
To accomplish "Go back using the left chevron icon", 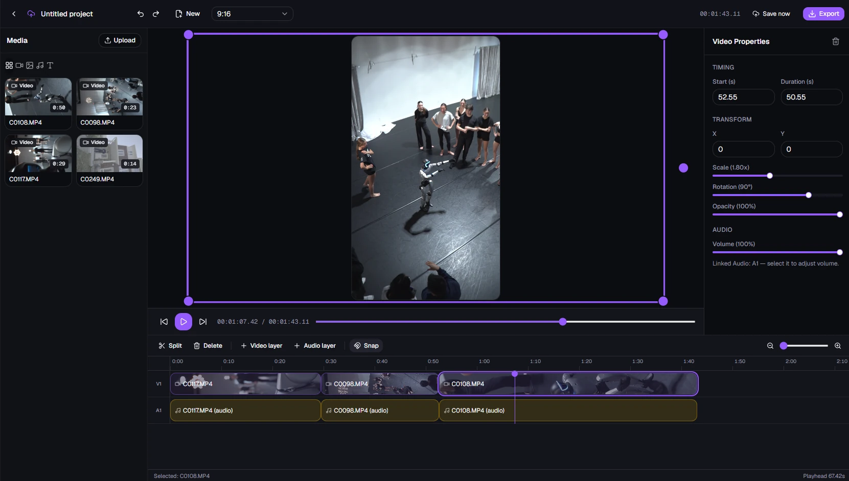I will click(x=14, y=14).
